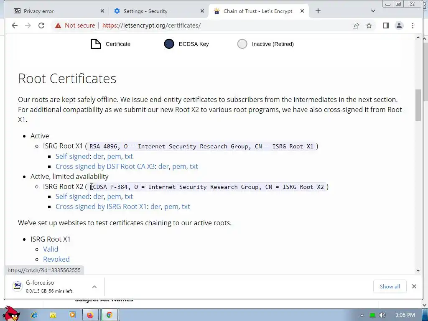This screenshot has height=321, width=428.
Task: Go back to previous page
Action: 15,25
